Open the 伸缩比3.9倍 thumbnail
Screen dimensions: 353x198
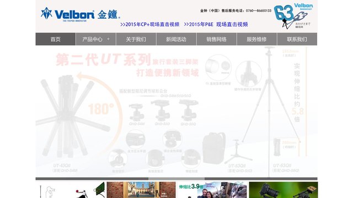(212, 190)
